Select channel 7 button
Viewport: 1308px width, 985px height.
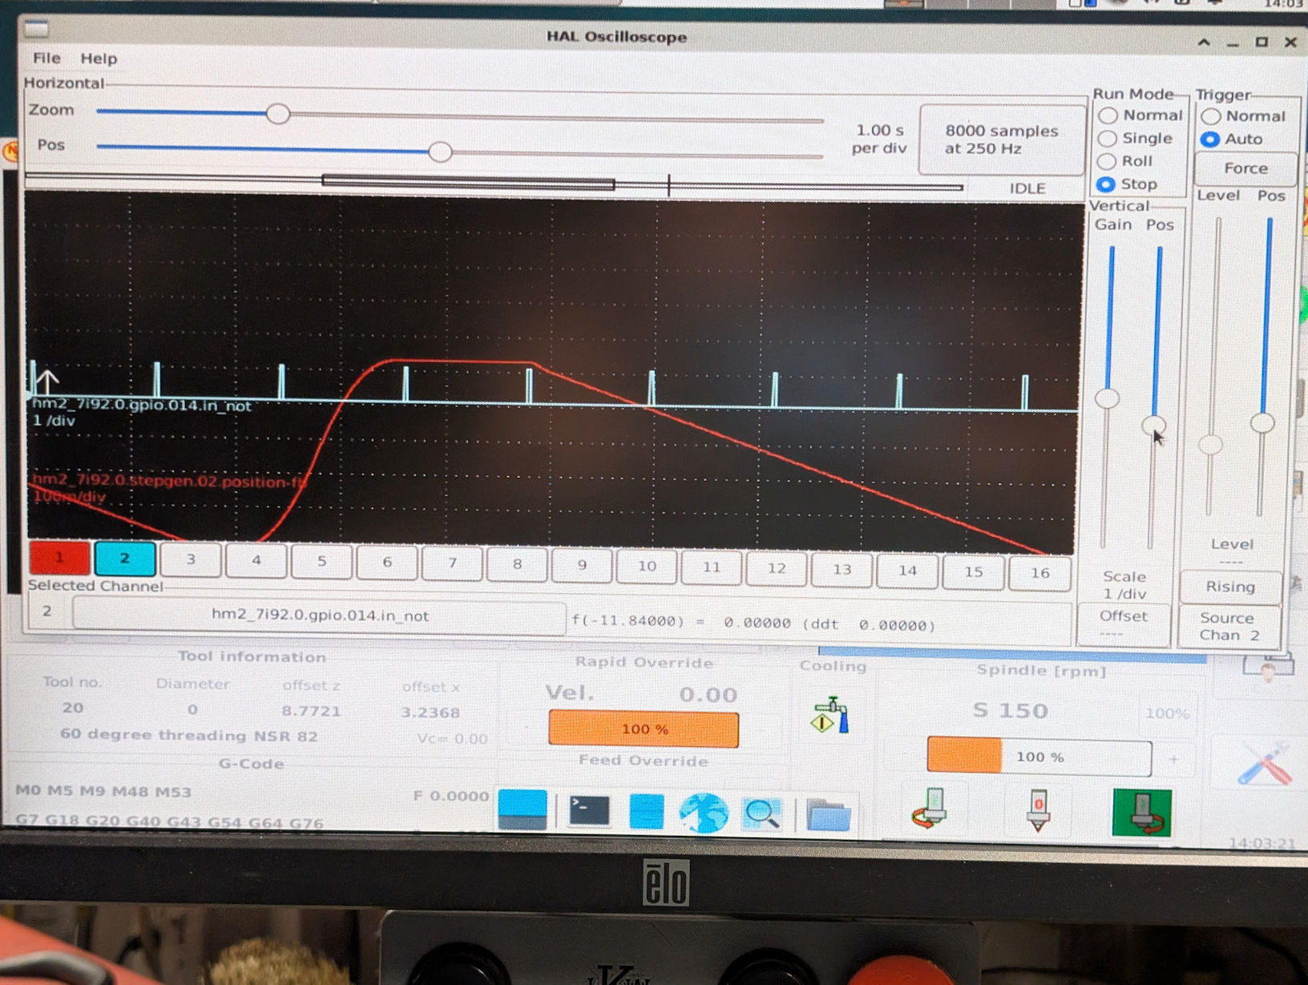tap(452, 563)
